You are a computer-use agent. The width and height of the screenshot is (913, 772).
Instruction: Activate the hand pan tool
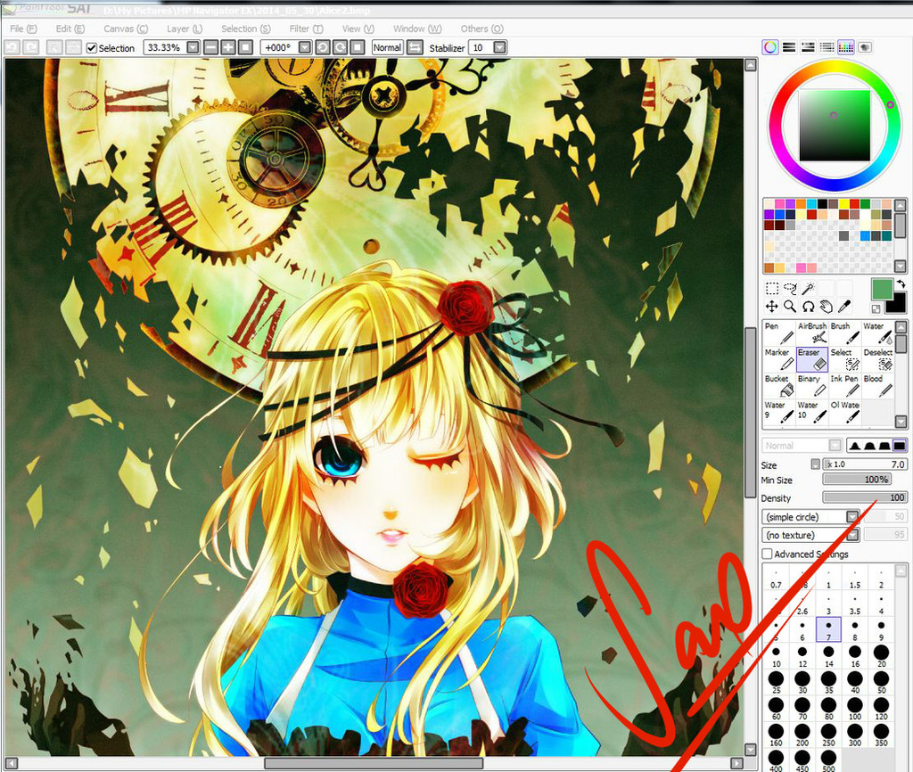827,307
